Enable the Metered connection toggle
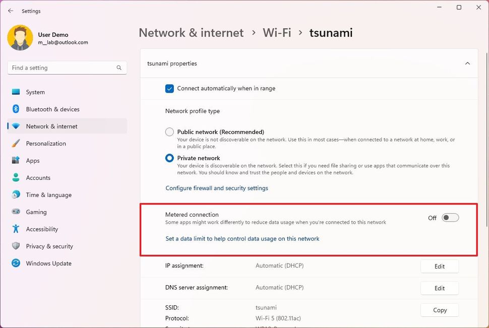Viewport: 489px width, 328px height. 450,217
